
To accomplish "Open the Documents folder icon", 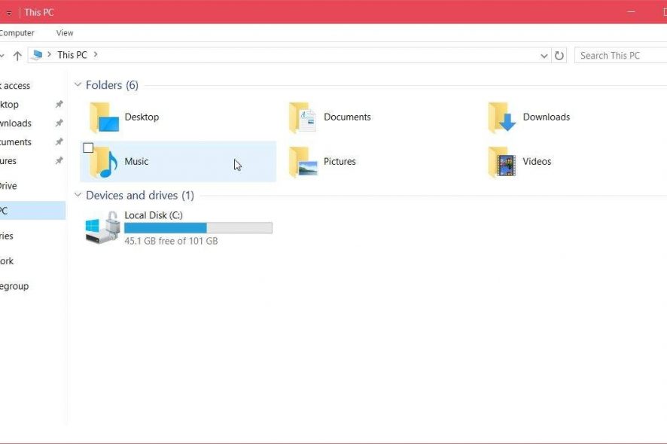I will tap(303, 117).
